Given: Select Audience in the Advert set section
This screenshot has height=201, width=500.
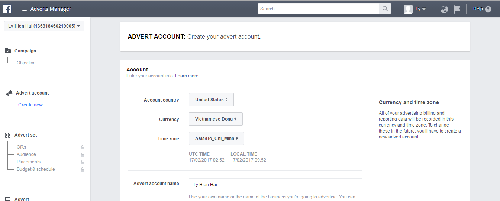Looking at the screenshot, I should (26, 154).
